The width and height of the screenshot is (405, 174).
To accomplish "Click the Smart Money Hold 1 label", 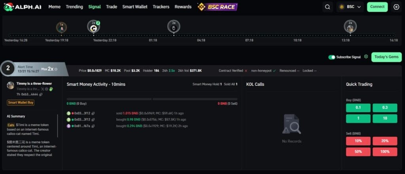I will [x=207, y=84].
